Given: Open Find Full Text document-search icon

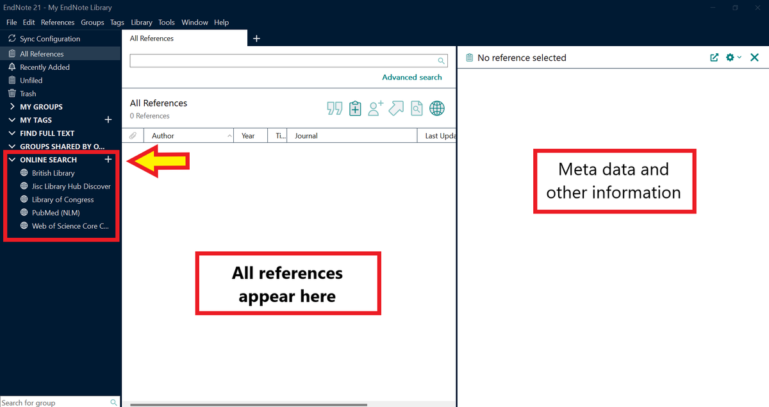Looking at the screenshot, I should tap(417, 108).
